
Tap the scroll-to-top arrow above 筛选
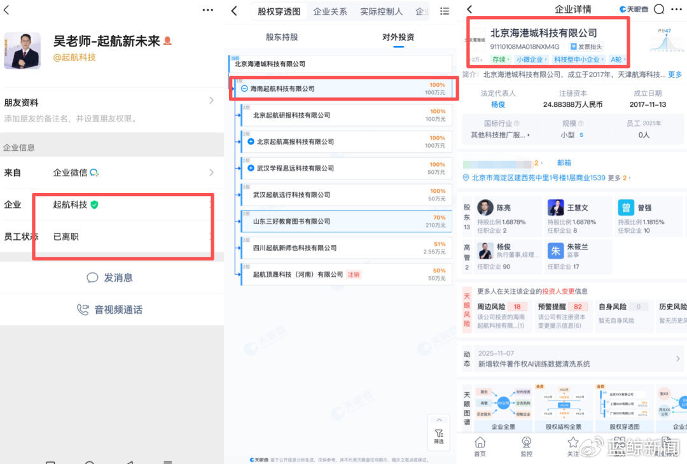click(x=439, y=419)
